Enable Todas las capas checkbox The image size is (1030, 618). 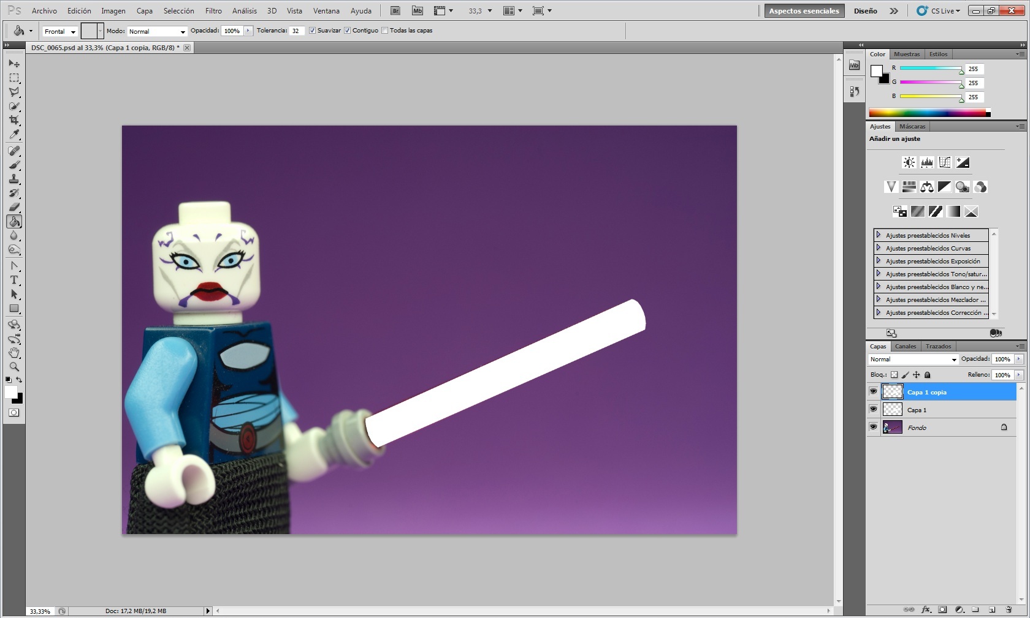click(x=385, y=31)
